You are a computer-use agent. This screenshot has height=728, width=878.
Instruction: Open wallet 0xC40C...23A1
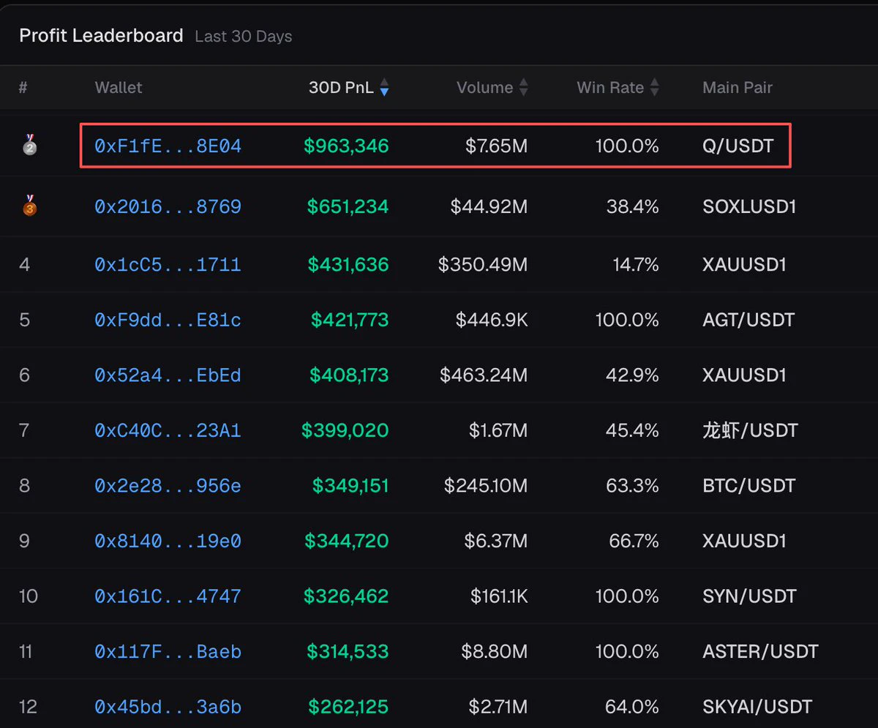[x=168, y=430]
